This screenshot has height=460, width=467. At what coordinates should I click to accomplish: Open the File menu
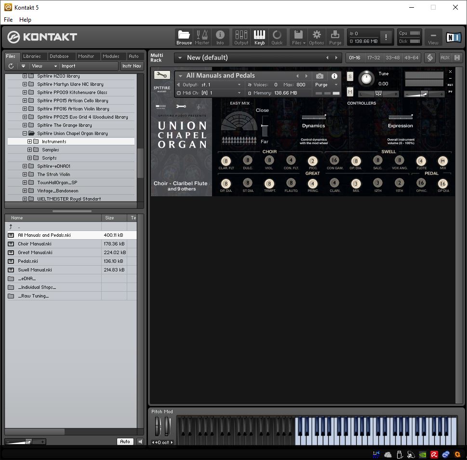[x=8, y=20]
